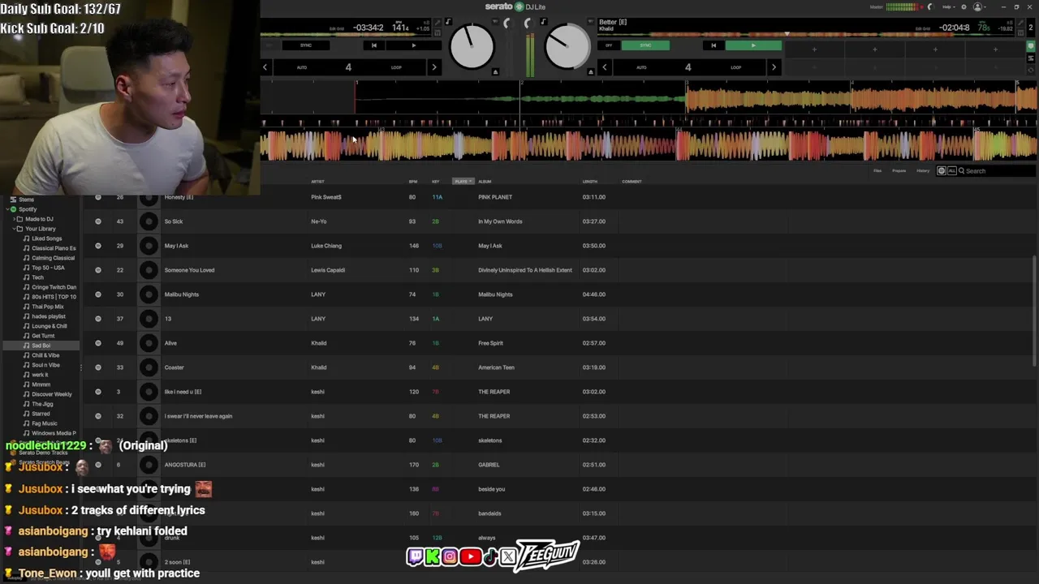Sort library by Length column
The height and width of the screenshot is (584, 1039).
[x=589, y=182]
